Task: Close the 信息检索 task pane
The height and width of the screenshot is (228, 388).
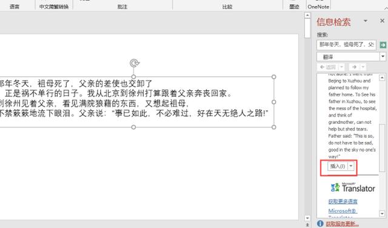Action: click(382, 21)
